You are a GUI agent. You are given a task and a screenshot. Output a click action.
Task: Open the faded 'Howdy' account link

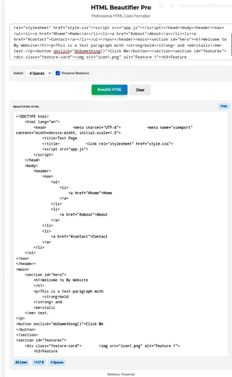[x=205, y=6]
